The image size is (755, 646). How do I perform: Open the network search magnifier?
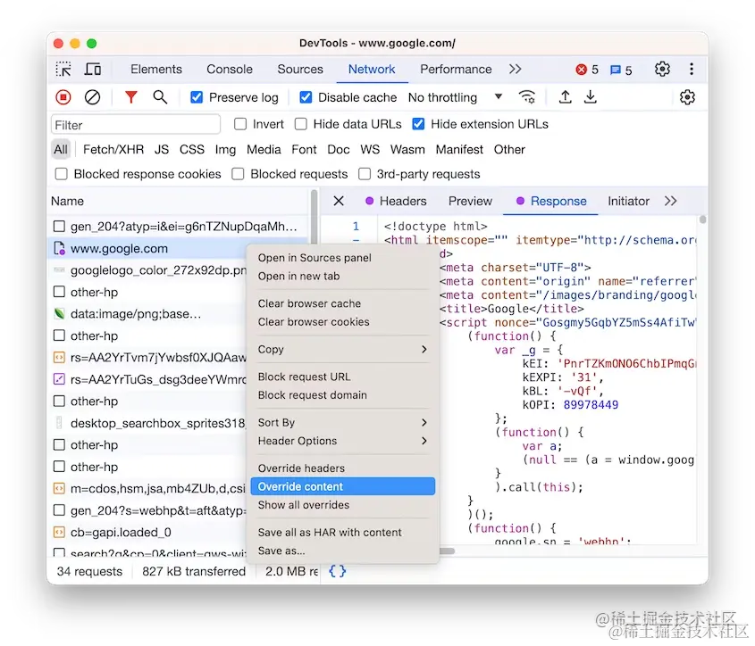coord(160,97)
